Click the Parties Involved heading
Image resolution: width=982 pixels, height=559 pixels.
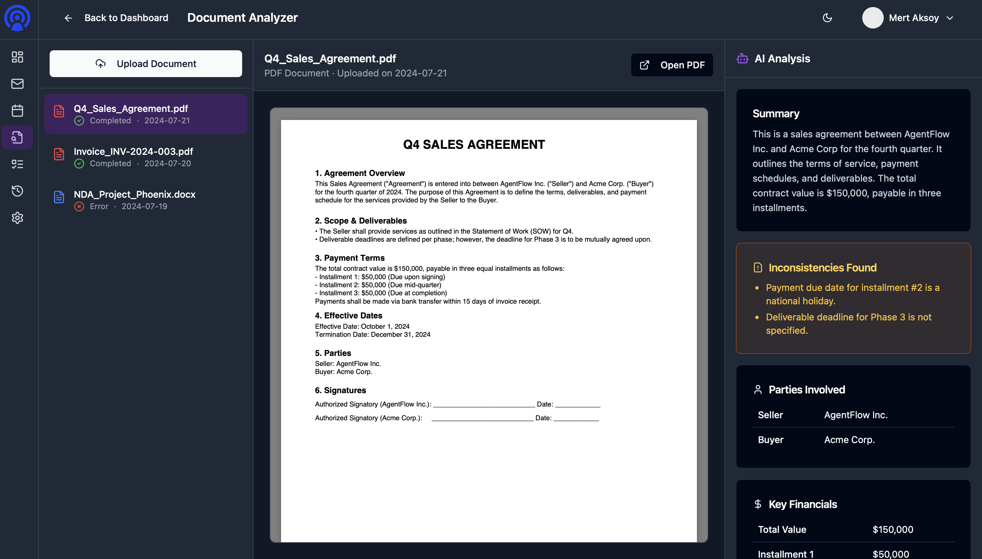(x=807, y=390)
